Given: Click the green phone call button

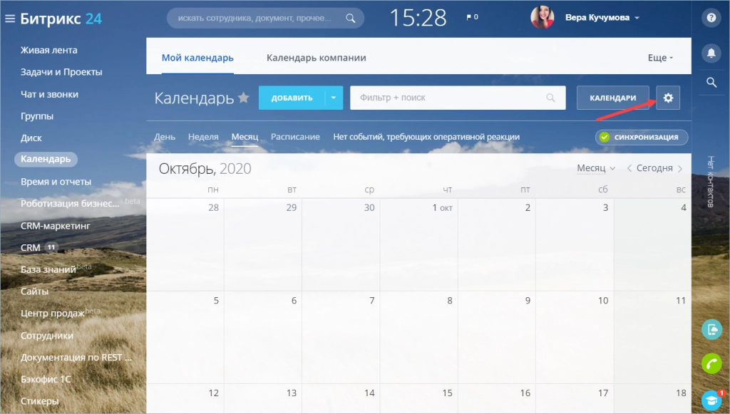Looking at the screenshot, I should click(x=711, y=363).
